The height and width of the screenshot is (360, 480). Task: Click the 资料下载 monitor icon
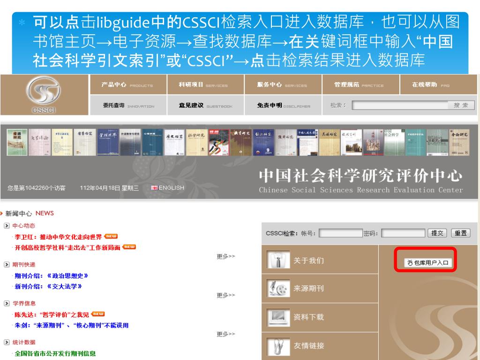click(278, 317)
